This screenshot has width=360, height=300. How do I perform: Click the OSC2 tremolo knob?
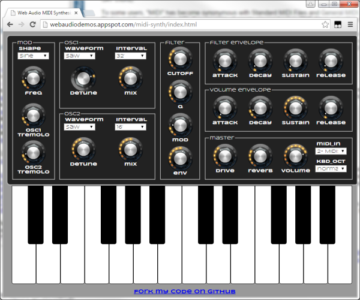[x=33, y=153]
